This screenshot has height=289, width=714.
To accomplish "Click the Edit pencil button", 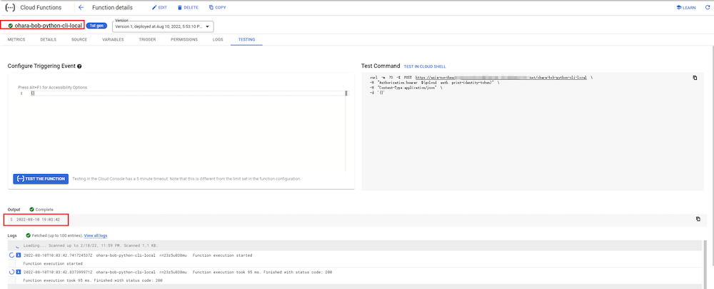I will click(x=159, y=7).
